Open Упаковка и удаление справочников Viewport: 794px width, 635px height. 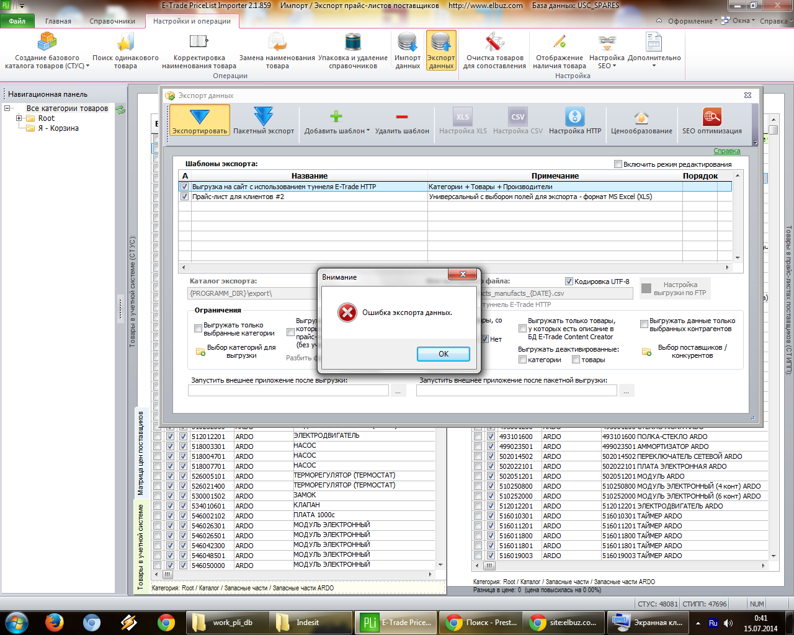coord(353,51)
